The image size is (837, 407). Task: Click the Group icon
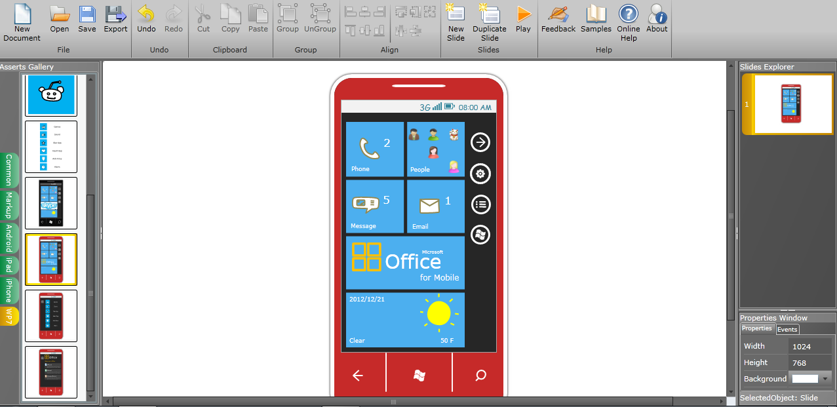(288, 18)
